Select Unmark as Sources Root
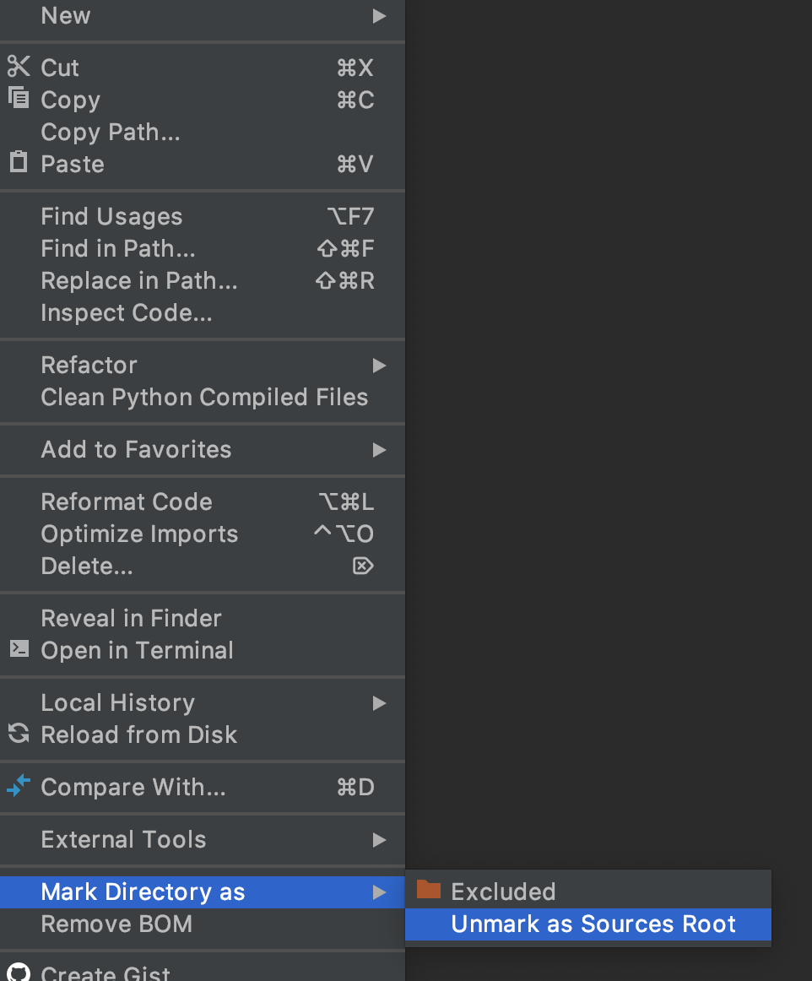The height and width of the screenshot is (981, 812). [x=593, y=924]
